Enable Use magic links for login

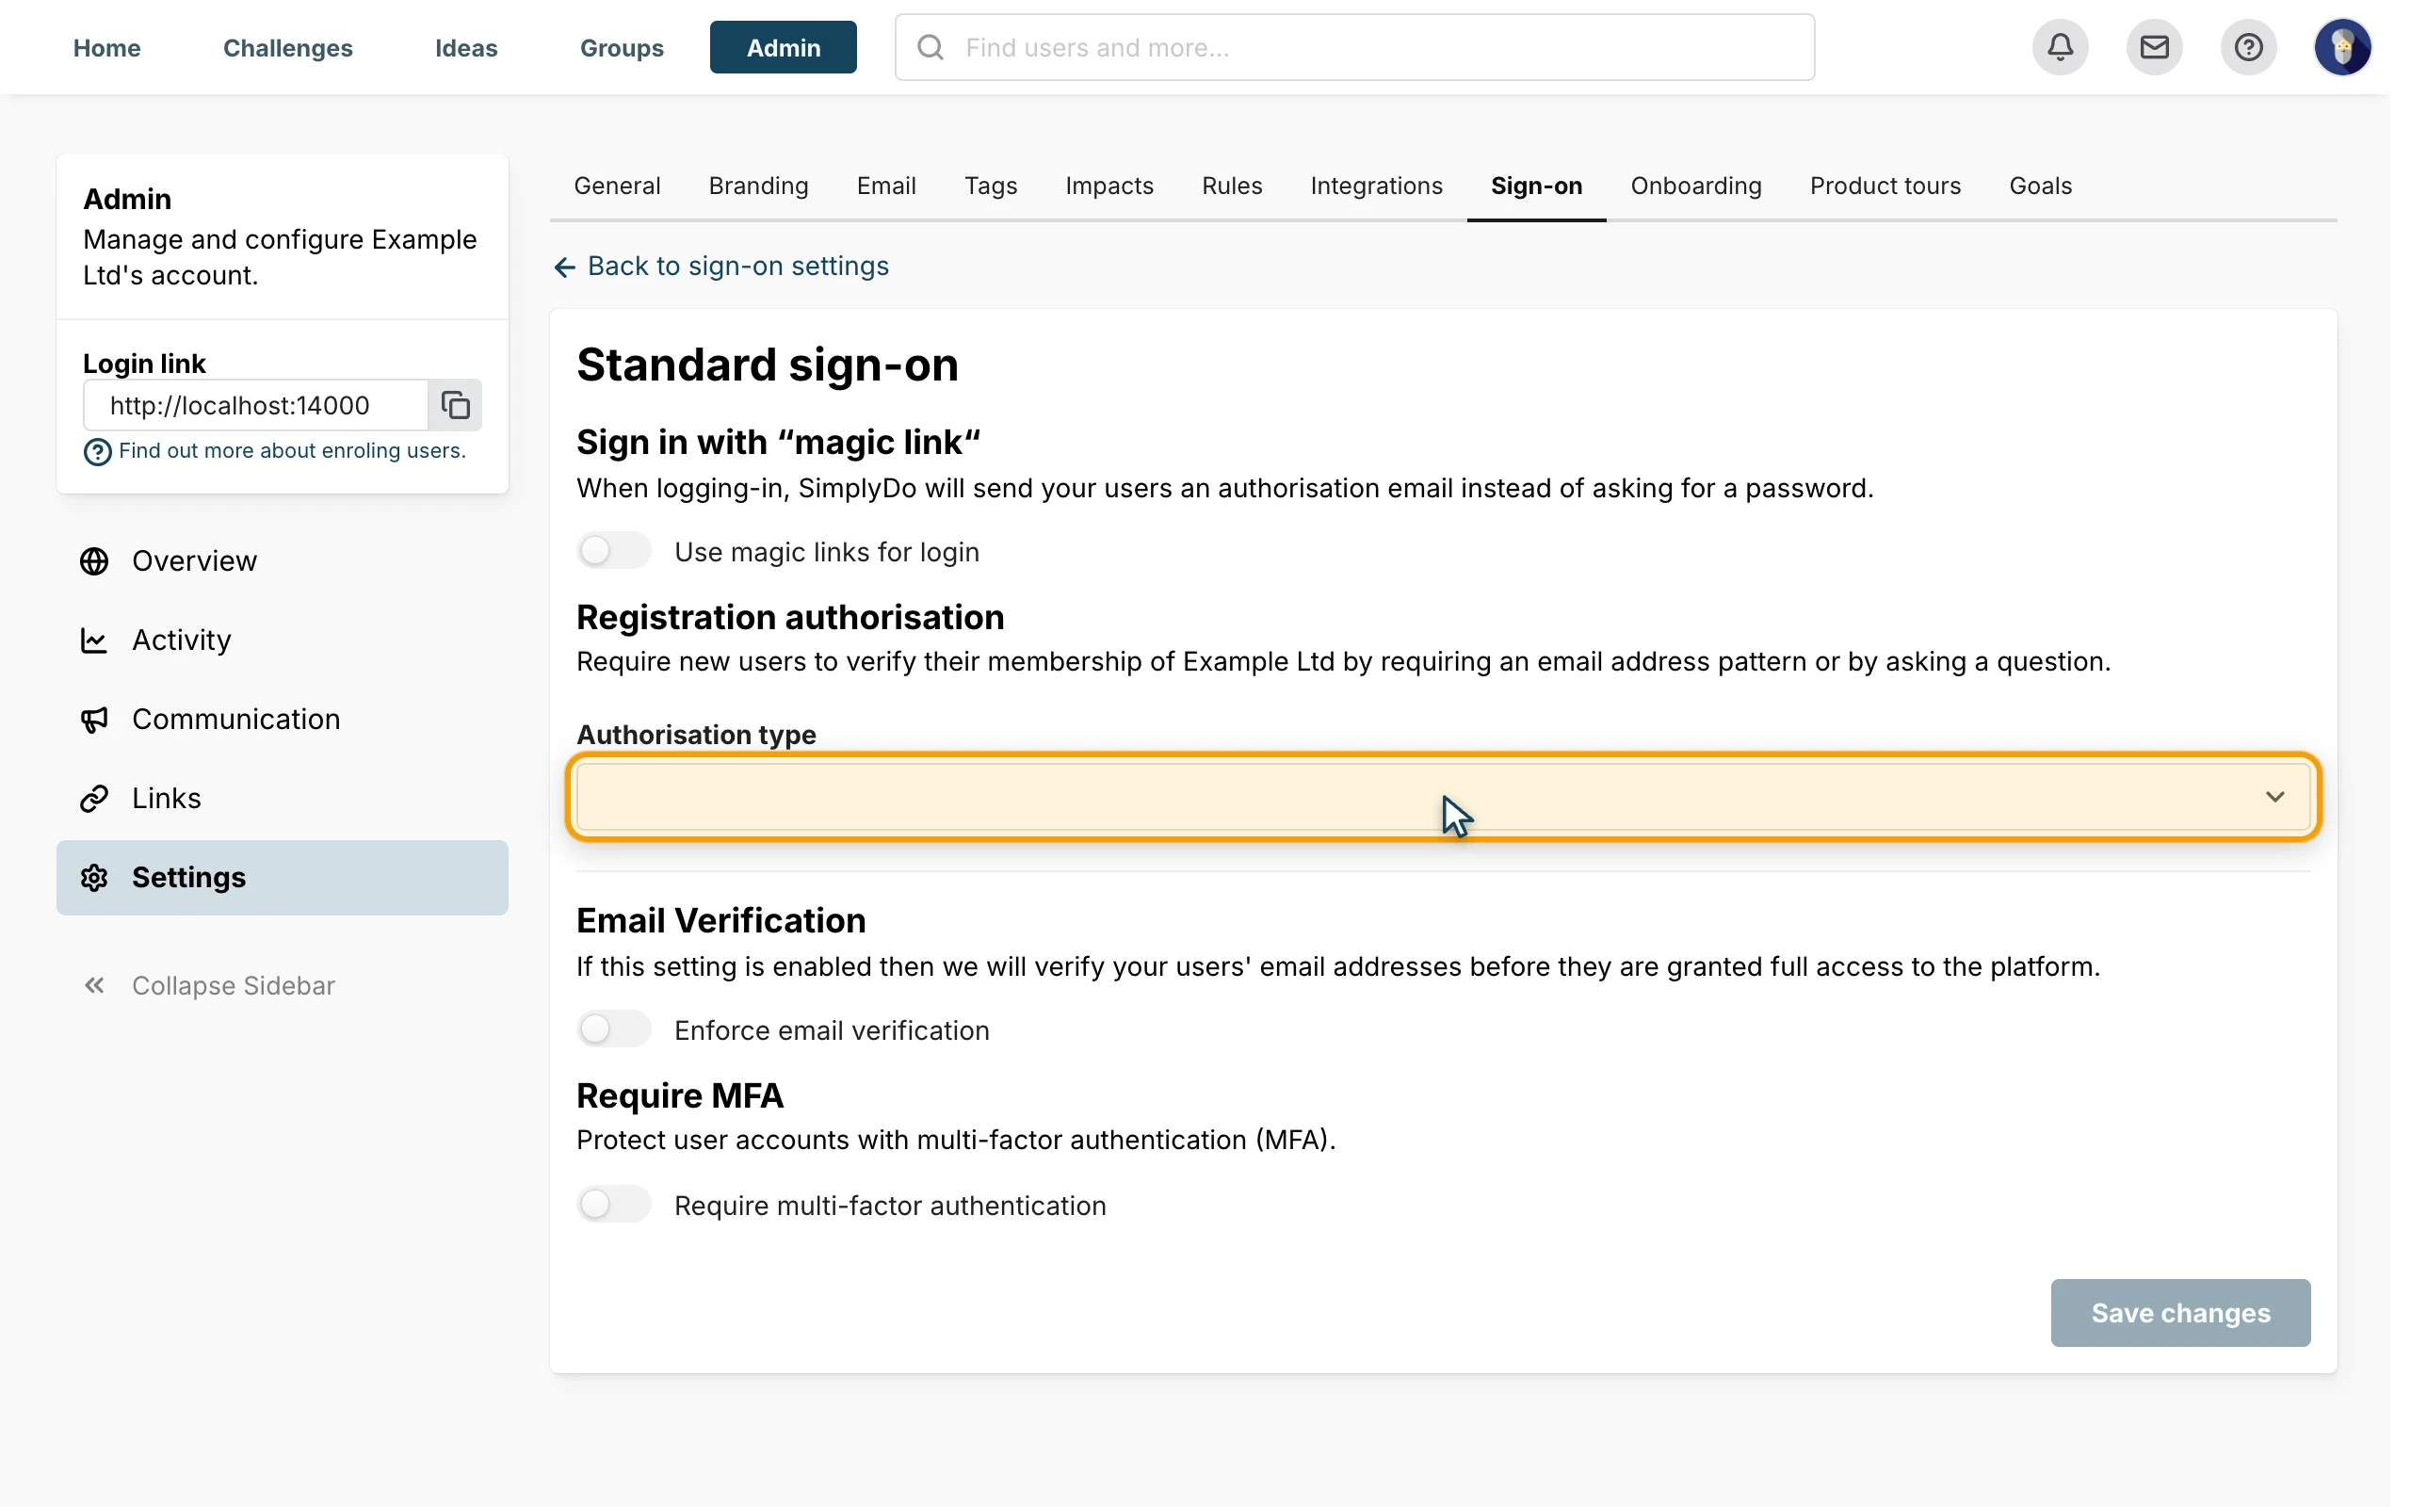614,551
